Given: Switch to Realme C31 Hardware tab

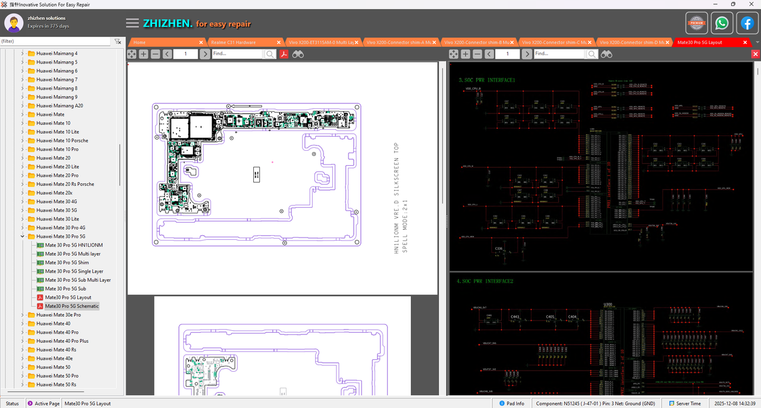Looking at the screenshot, I should pyautogui.click(x=233, y=43).
